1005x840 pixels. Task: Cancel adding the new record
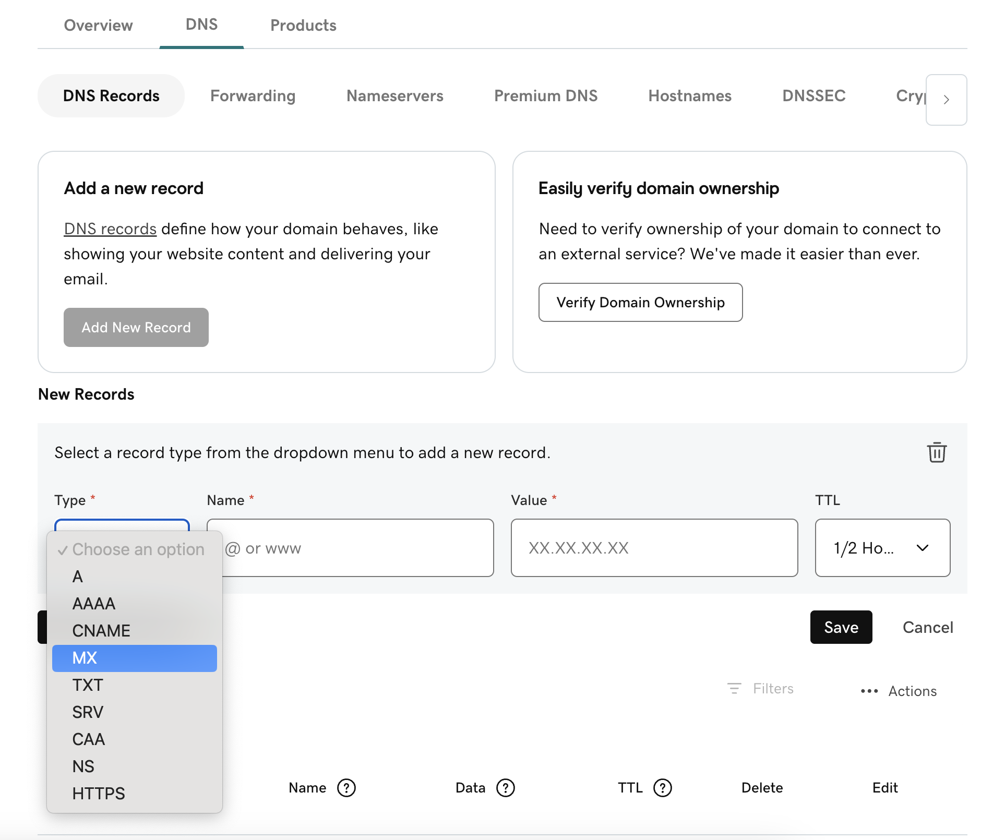927,627
